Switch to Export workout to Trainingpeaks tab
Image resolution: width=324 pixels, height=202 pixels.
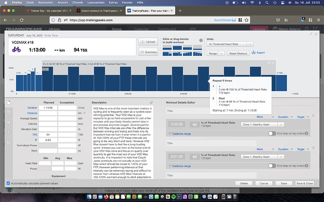pos(99,11)
